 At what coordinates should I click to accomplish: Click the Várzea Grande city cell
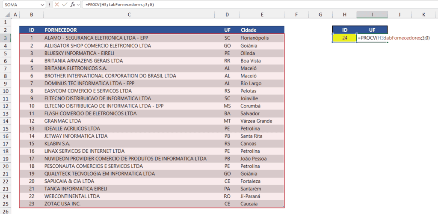[261, 121]
